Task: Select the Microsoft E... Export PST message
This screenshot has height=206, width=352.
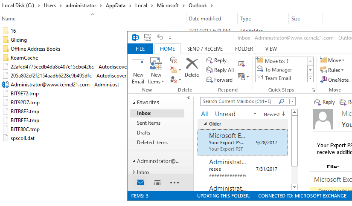Action: pos(243,142)
